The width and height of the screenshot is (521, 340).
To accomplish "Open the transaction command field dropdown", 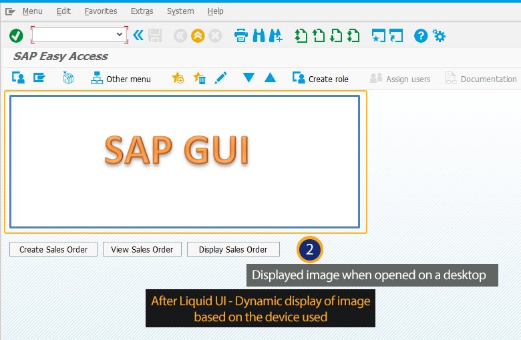I will [120, 34].
